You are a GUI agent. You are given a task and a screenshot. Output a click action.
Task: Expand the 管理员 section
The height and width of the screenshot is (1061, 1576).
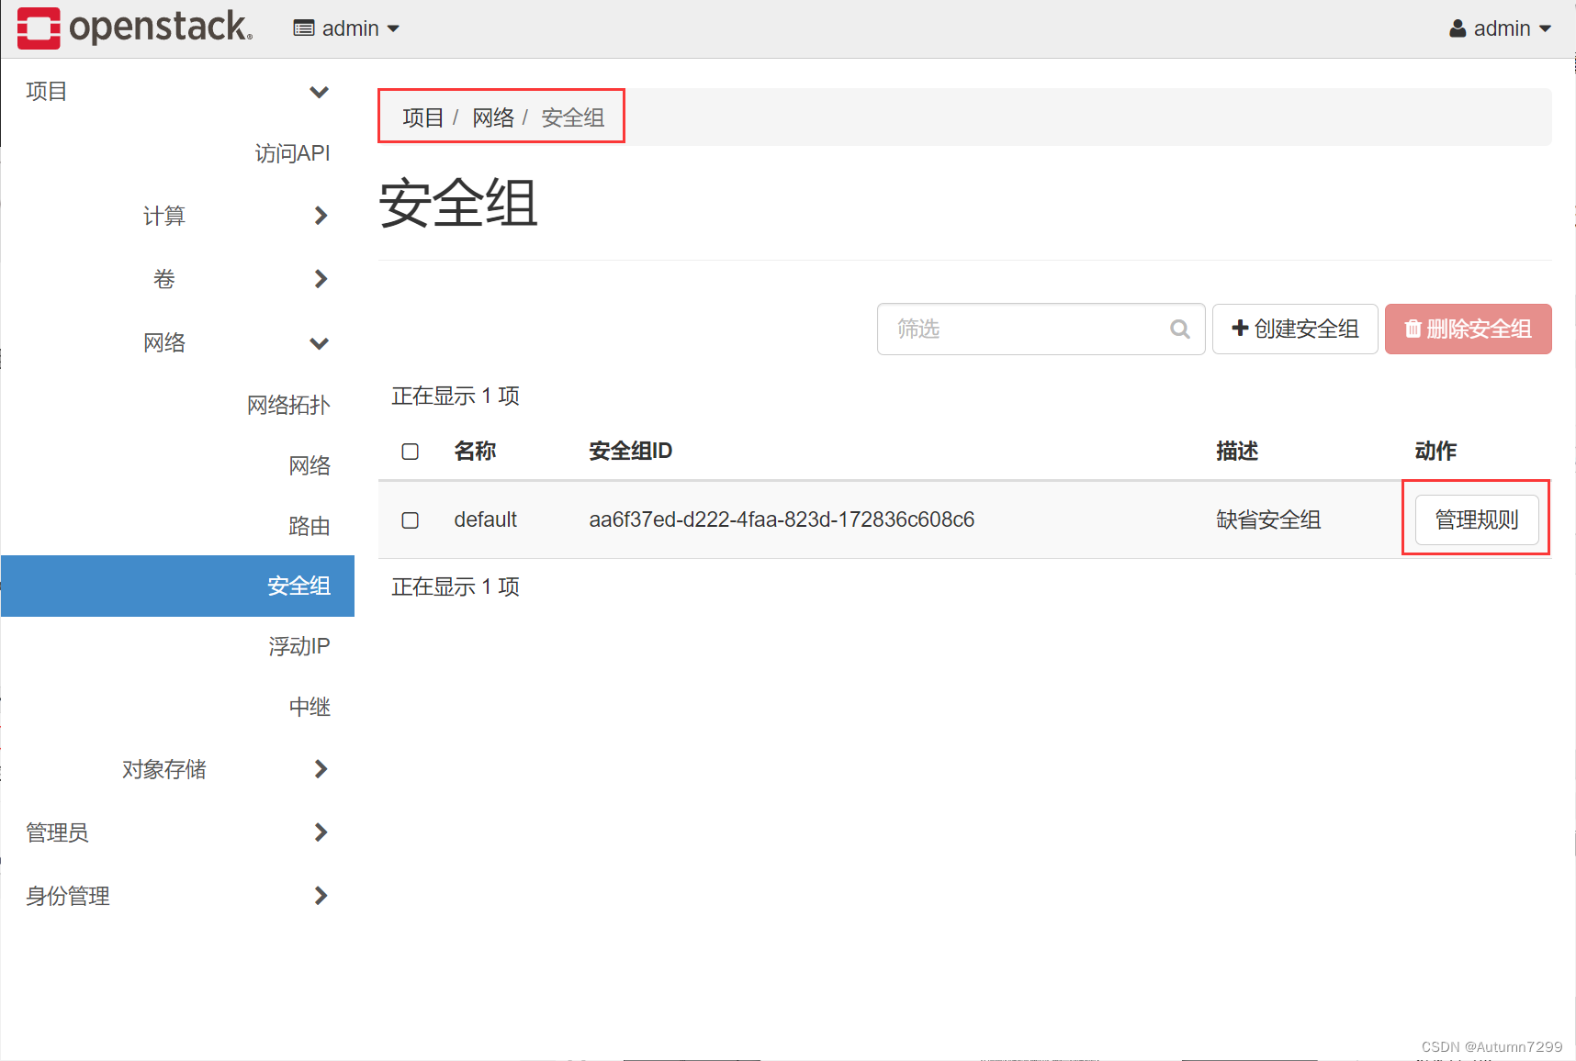coord(176,832)
